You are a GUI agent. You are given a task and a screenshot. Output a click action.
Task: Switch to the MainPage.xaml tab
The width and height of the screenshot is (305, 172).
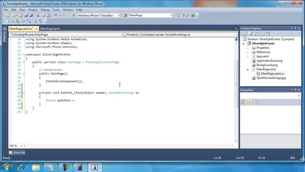[x=50, y=29]
